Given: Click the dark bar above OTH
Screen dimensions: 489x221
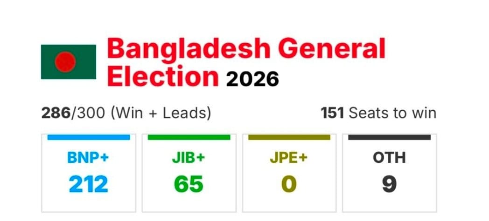Looking at the screenshot, I should 389,137.
